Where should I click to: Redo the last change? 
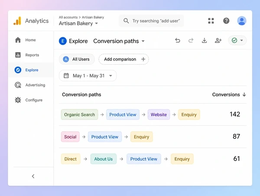191,40
